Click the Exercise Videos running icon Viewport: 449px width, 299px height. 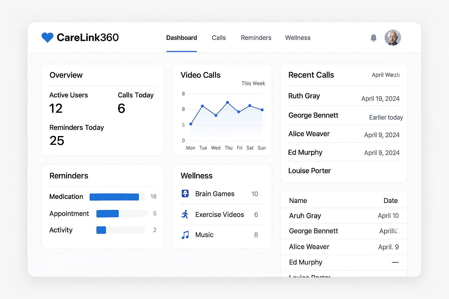(x=185, y=215)
